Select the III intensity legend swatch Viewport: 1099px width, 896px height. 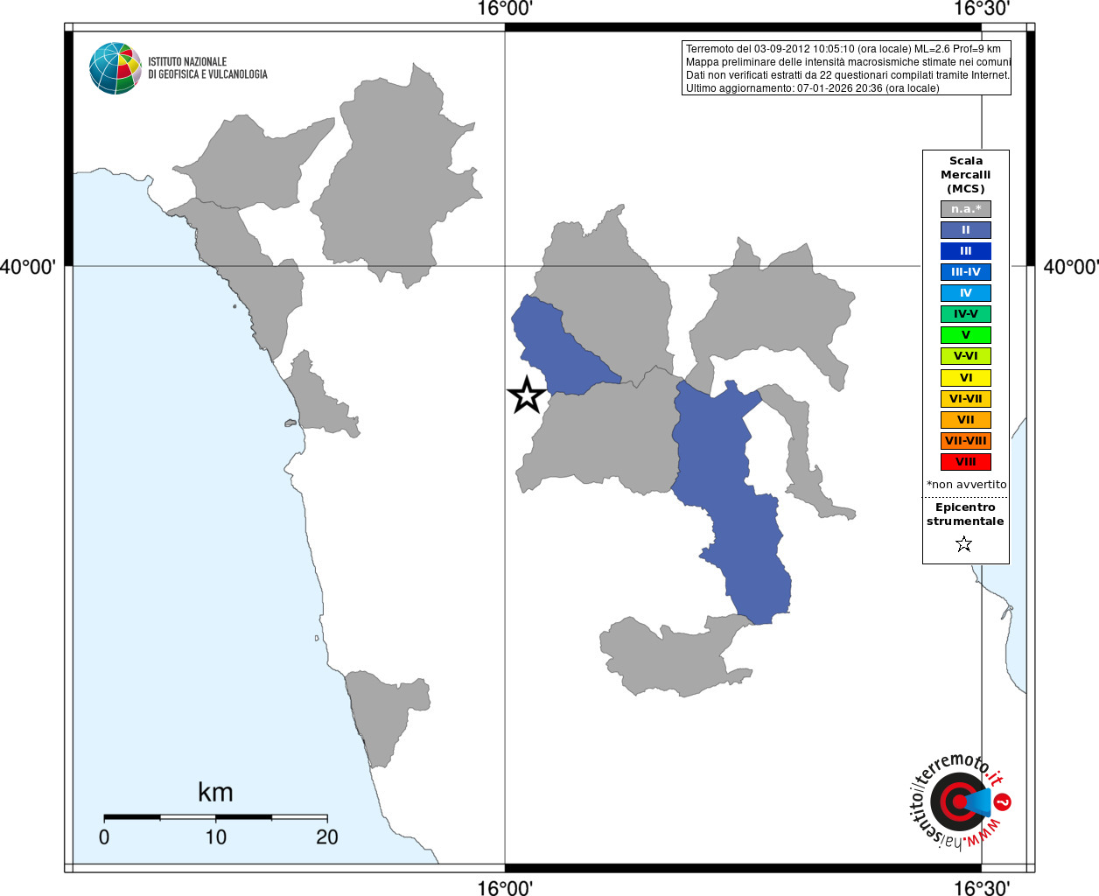pos(966,251)
